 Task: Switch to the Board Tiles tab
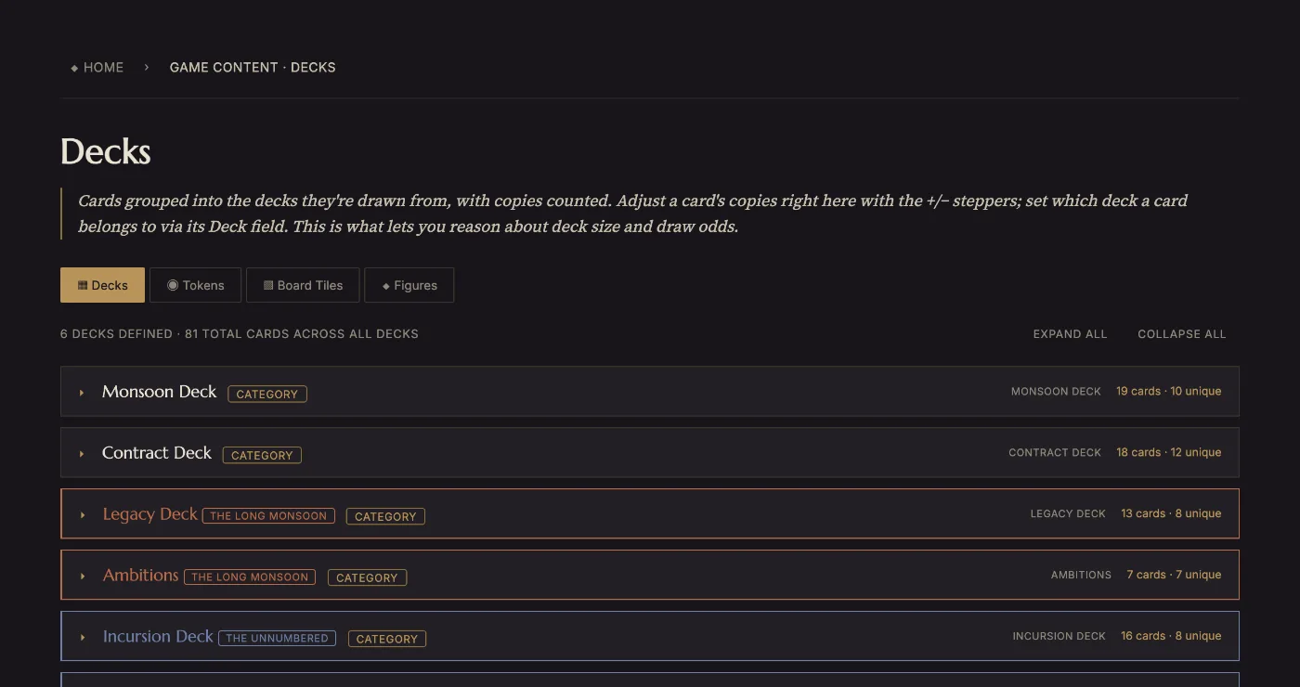click(303, 285)
